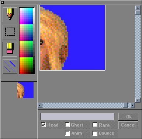
Task: Confirm with the Ok button
Action: point(128,117)
